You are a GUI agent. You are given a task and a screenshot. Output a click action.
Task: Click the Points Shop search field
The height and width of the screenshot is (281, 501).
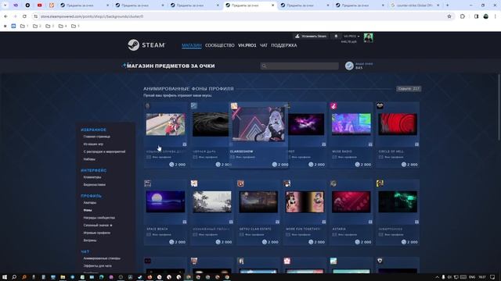299,66
